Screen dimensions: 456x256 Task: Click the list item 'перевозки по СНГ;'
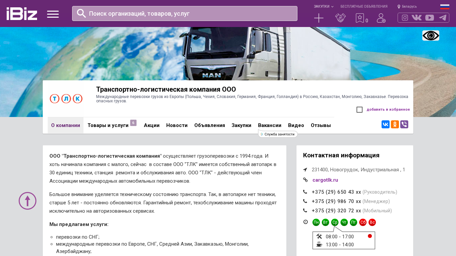(78, 237)
